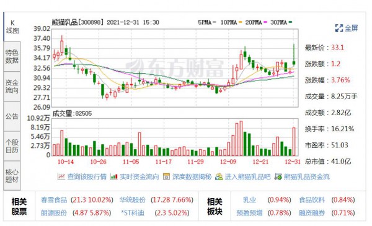Click the *ST科迪 quote (2.3 5.02%)
The height and width of the screenshot is (226, 372).
[172, 213]
